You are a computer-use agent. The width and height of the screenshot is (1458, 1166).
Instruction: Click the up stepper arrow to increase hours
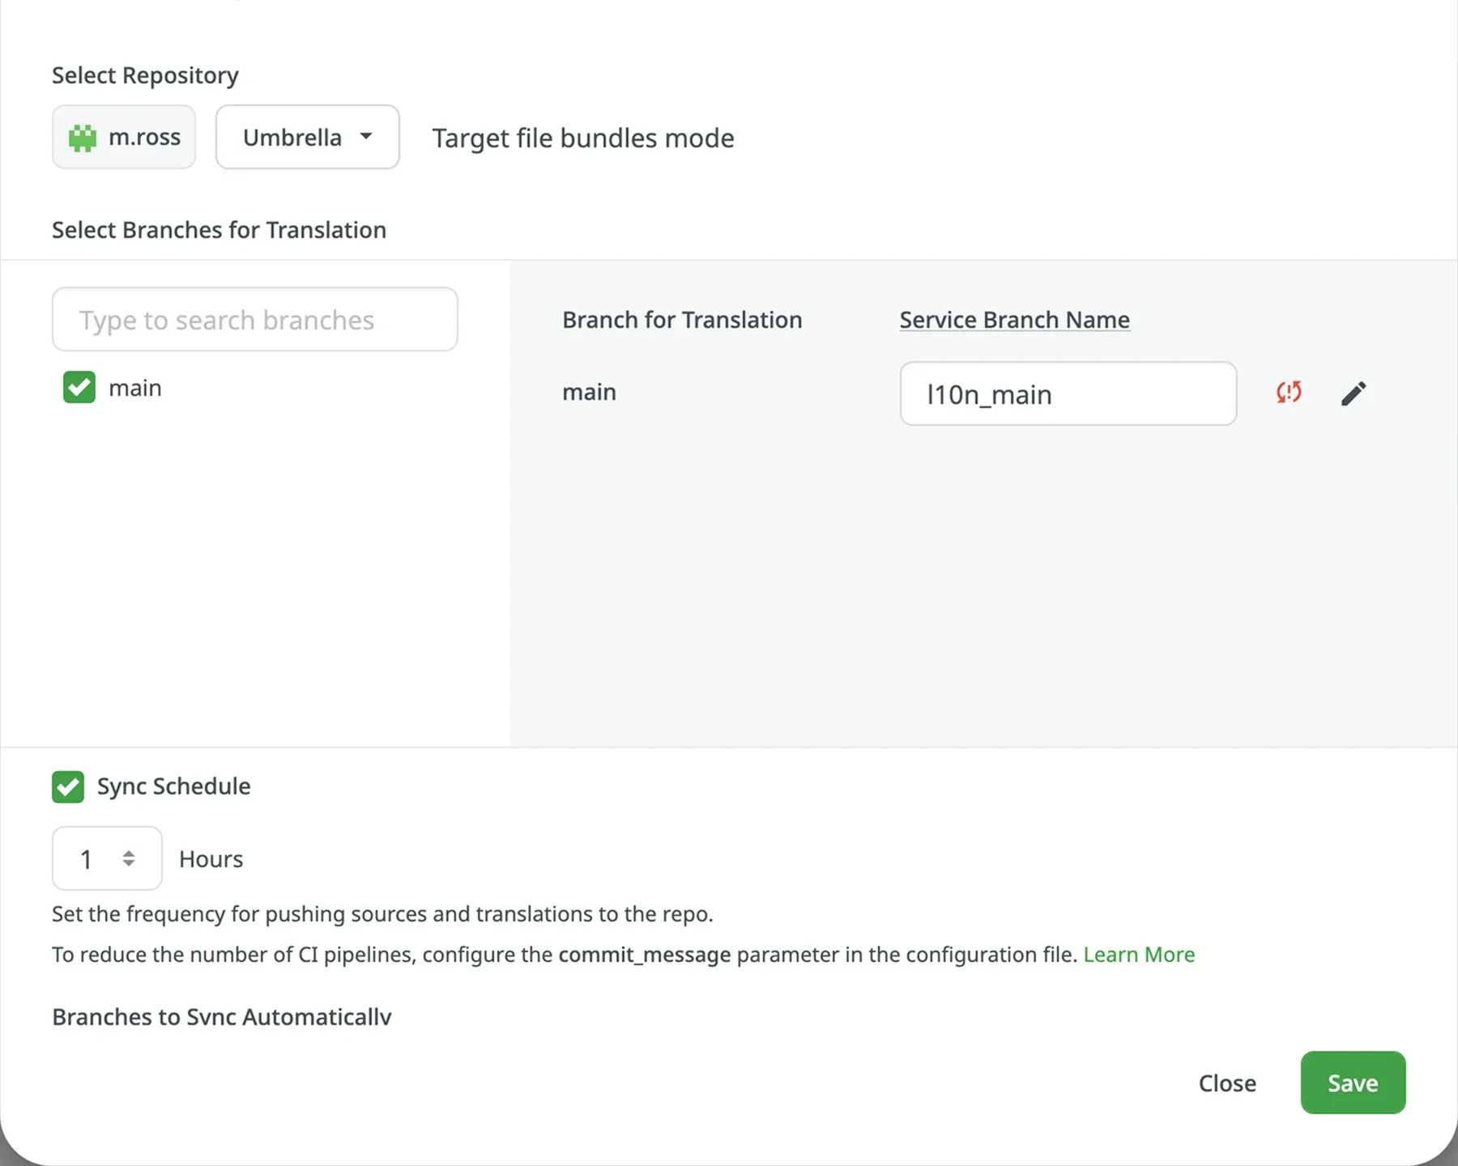pyautogui.click(x=128, y=852)
